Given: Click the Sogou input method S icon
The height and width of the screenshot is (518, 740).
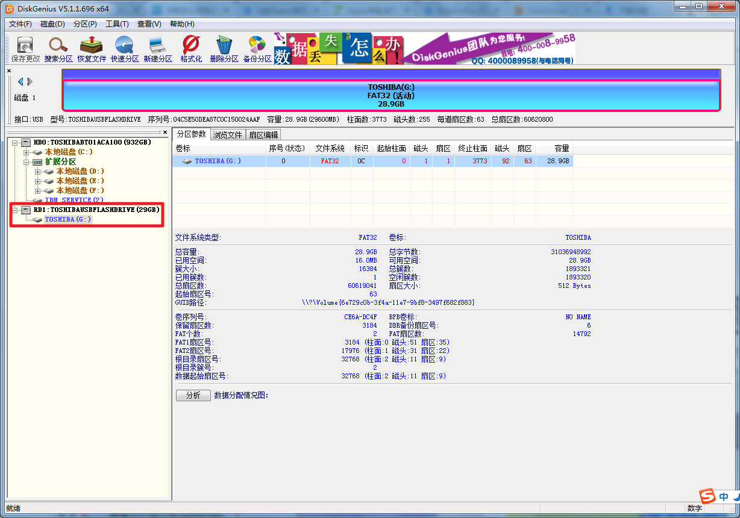Looking at the screenshot, I should point(708,496).
